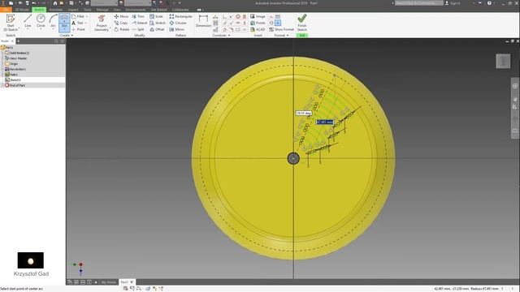The height and width of the screenshot is (292, 520).
Task: Open the File menu tab
Action: tap(6, 10)
